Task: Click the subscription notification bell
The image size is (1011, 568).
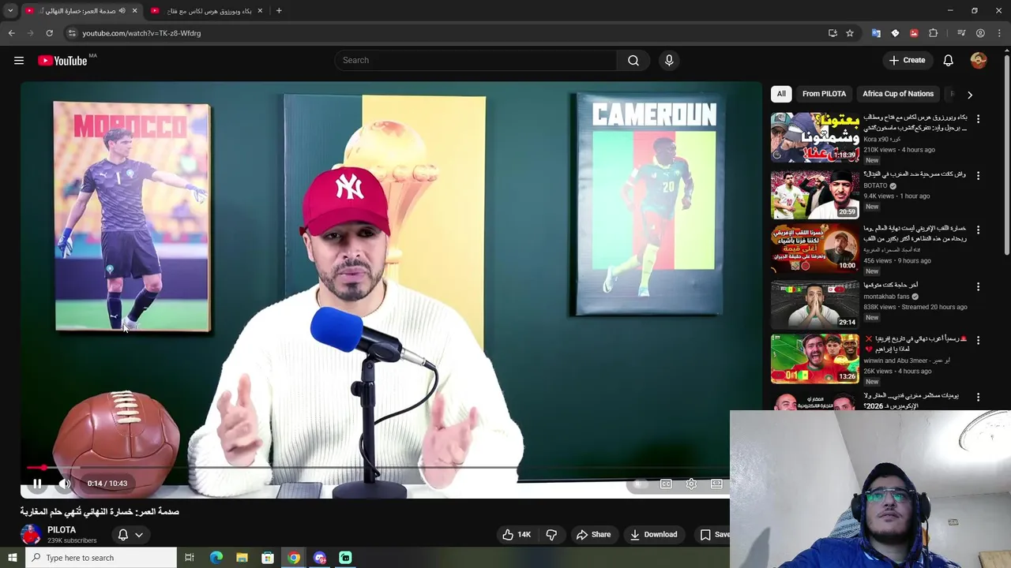Action: (123, 535)
